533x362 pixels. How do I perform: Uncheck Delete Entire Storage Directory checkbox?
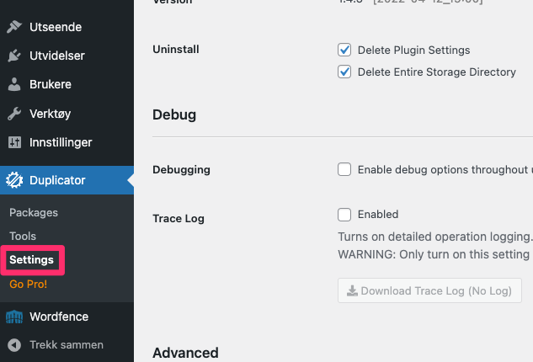[344, 72]
